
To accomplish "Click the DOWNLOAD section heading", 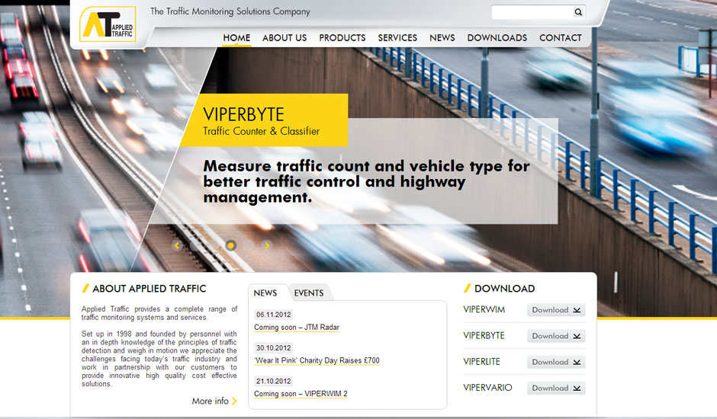I will (504, 289).
